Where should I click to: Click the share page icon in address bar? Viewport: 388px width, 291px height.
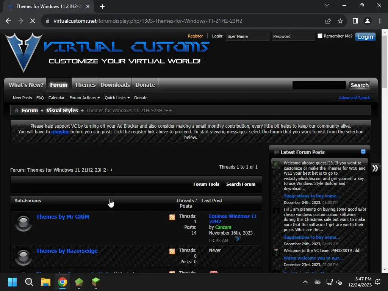pyautogui.click(x=328, y=21)
